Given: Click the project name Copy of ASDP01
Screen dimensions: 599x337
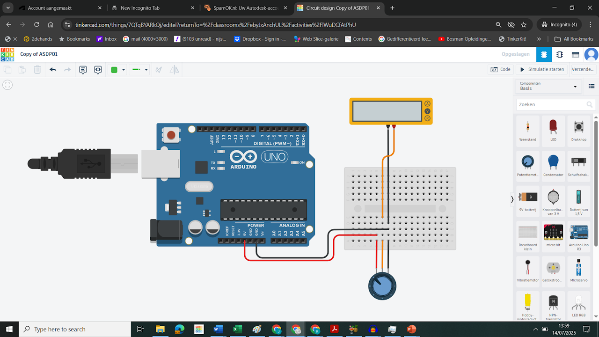Looking at the screenshot, I should coord(39,54).
